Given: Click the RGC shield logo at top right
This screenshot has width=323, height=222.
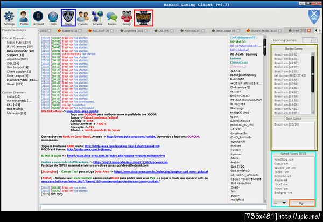Looking at the screenshot, I should point(314,17).
